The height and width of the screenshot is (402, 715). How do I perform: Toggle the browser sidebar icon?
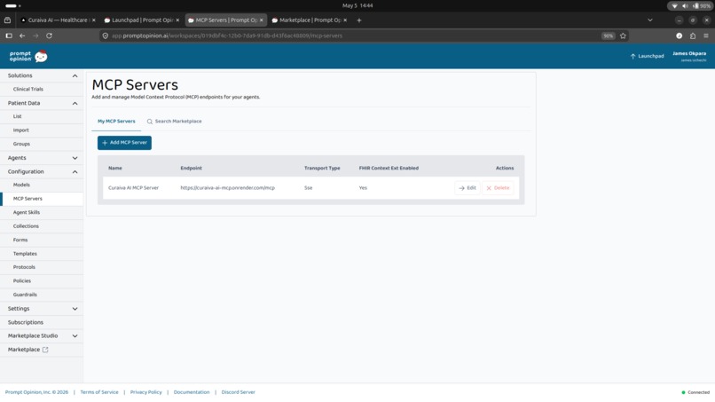coord(9,35)
